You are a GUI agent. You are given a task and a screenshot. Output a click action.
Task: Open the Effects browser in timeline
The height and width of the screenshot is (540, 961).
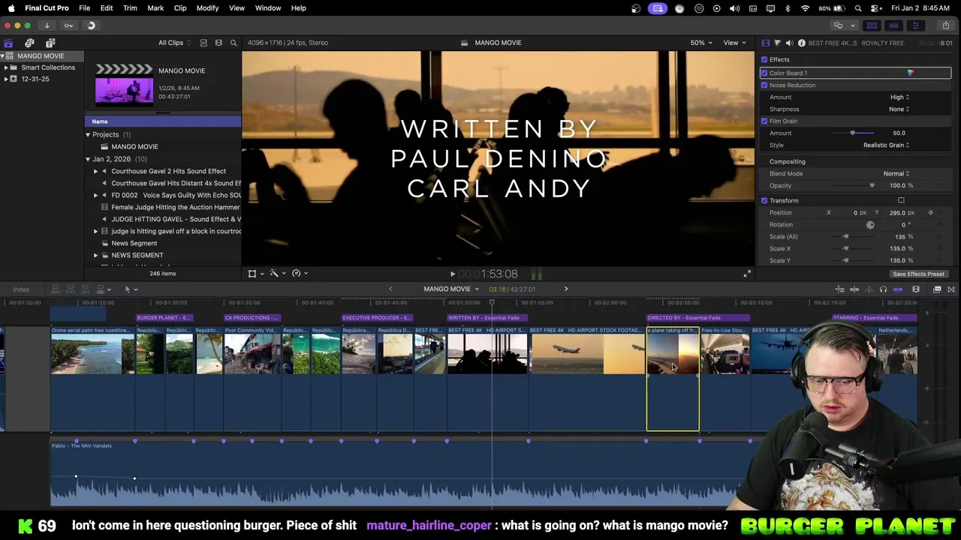937,289
